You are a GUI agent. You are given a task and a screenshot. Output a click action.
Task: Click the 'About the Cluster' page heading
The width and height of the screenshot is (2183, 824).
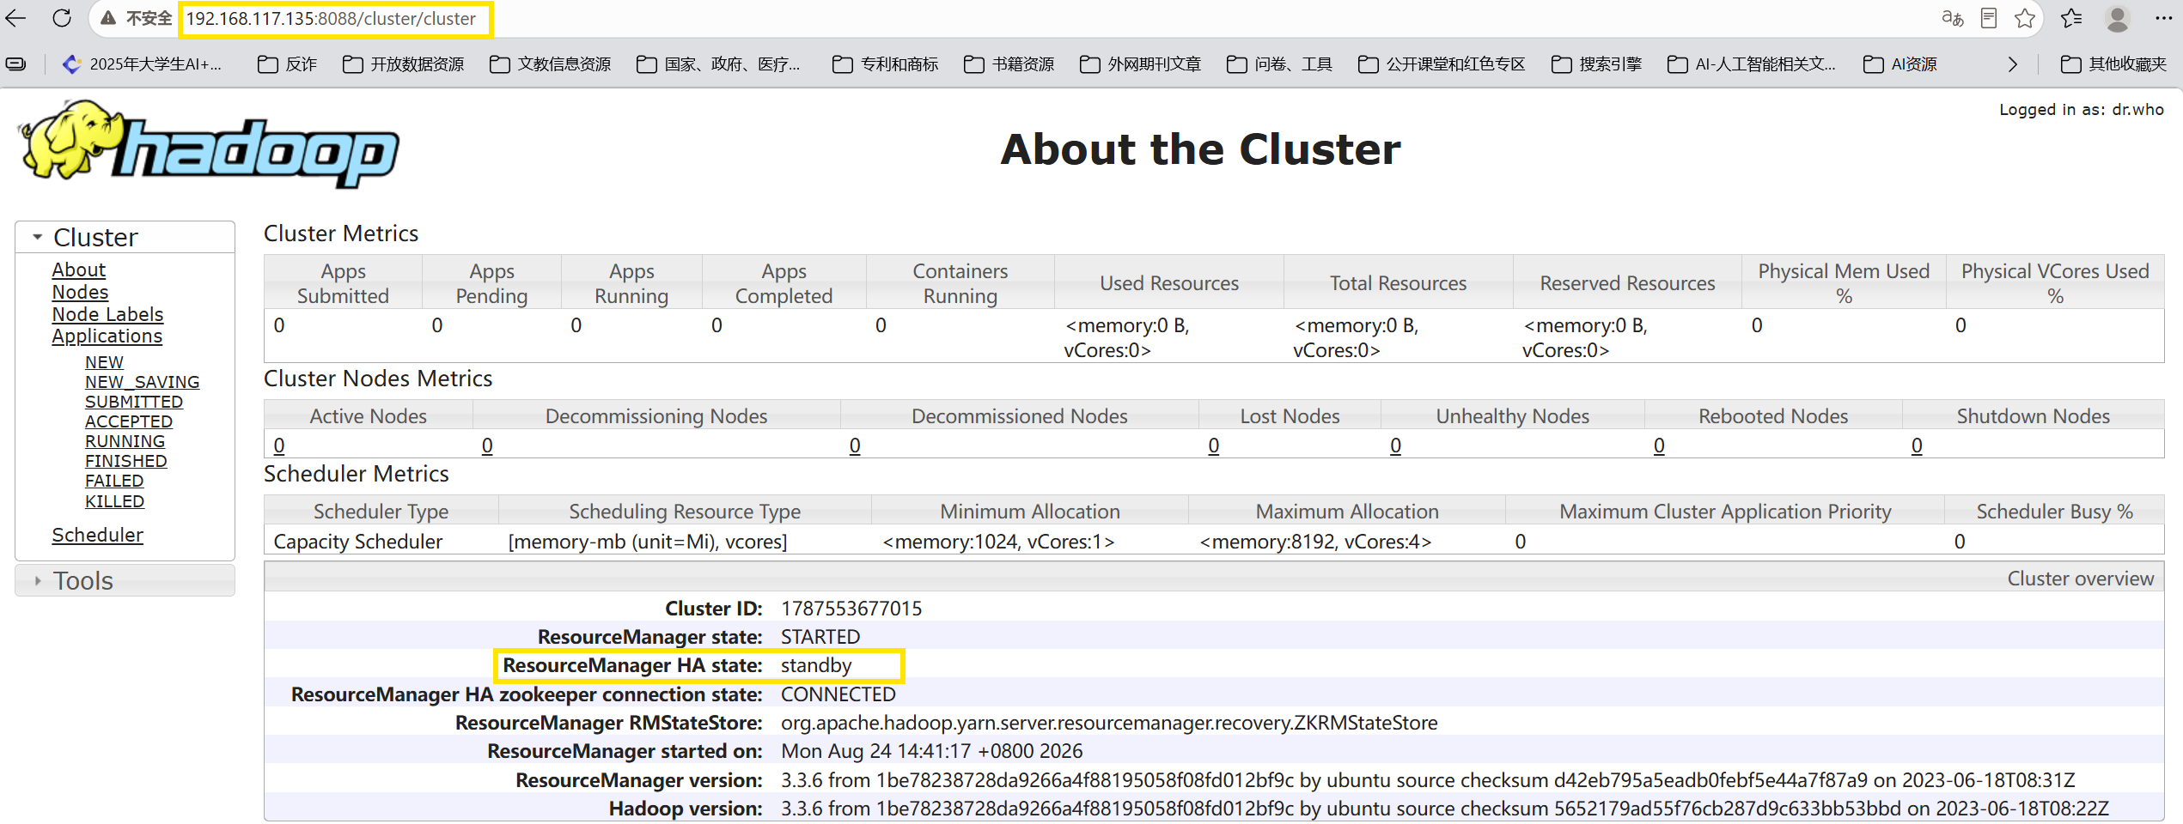1200,149
